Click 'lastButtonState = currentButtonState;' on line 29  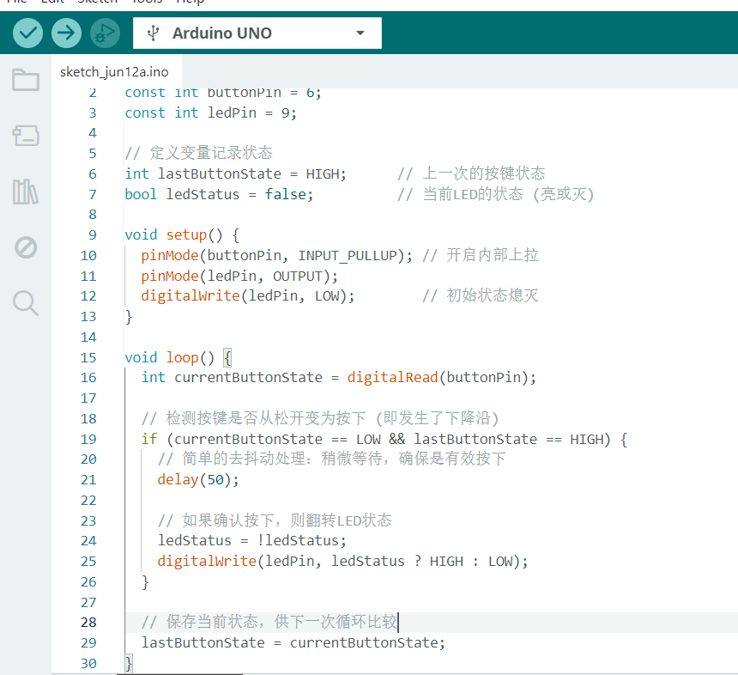293,642
